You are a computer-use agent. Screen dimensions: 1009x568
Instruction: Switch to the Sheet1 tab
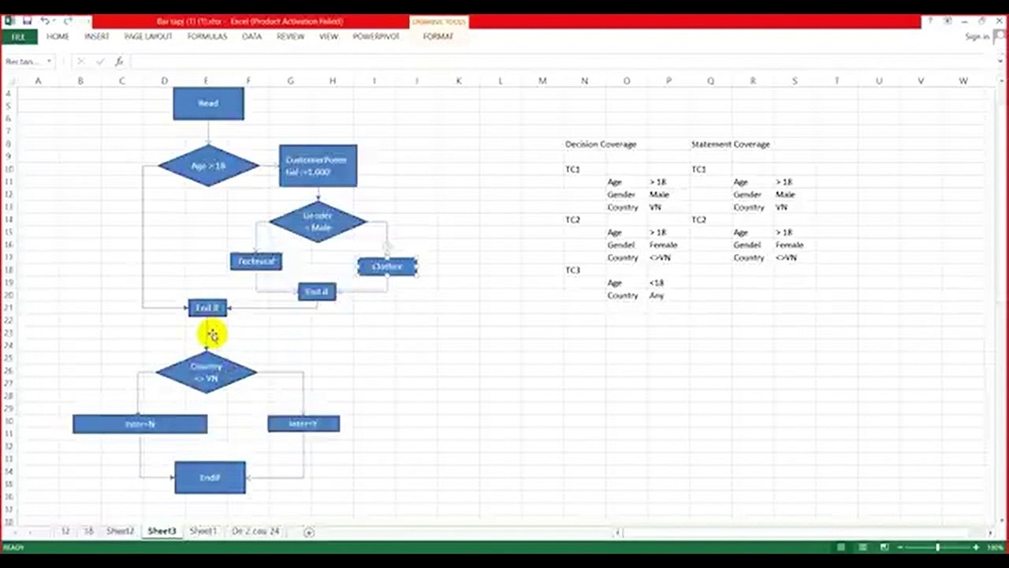click(x=203, y=532)
